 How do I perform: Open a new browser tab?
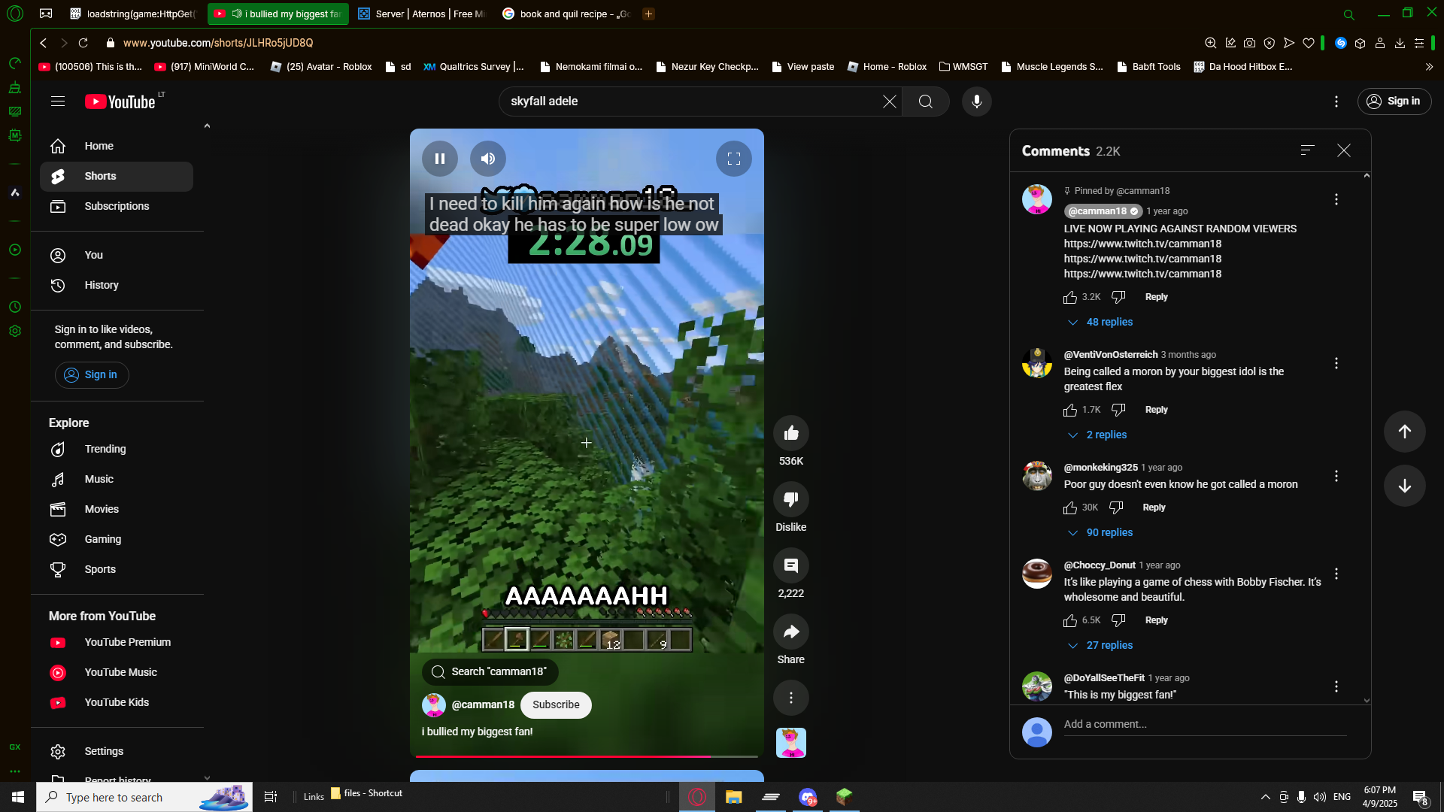tap(648, 14)
